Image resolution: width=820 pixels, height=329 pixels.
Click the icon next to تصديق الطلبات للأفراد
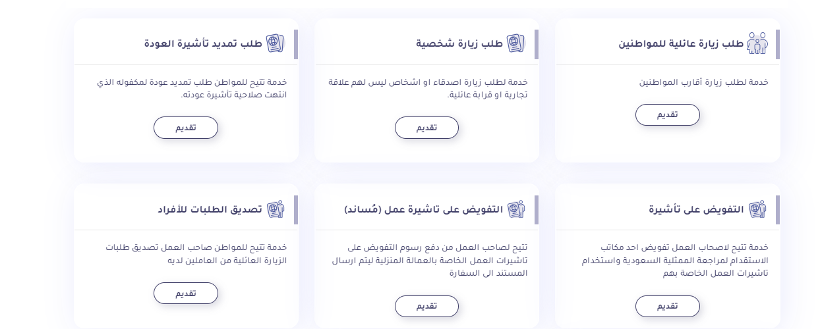(x=275, y=209)
